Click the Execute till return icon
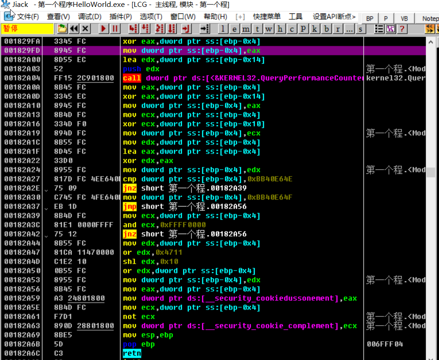The height and width of the screenshot is (360, 439). click(x=186, y=28)
